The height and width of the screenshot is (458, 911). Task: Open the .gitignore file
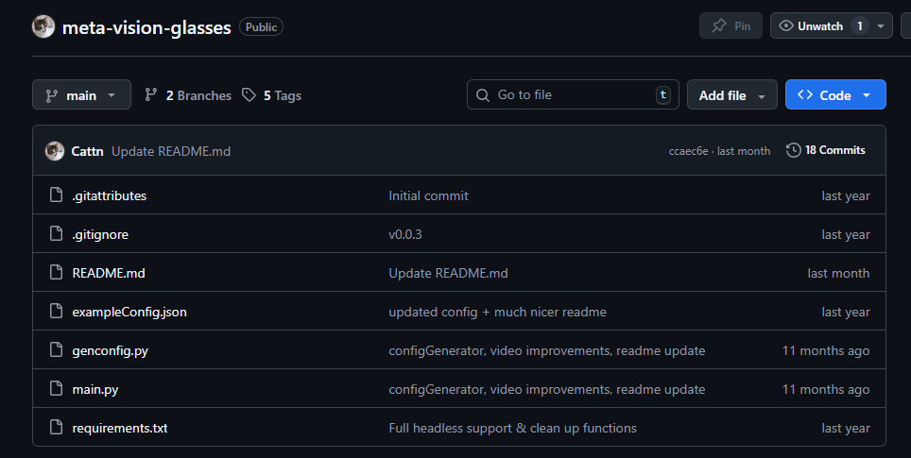(100, 234)
